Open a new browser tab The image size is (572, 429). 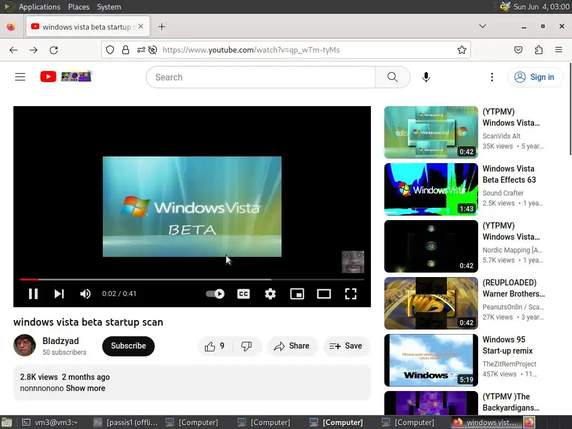(x=161, y=27)
